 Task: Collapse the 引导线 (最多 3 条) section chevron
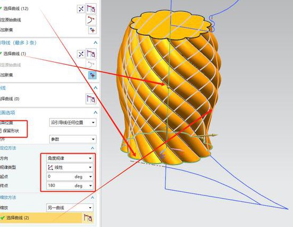pos(96,43)
